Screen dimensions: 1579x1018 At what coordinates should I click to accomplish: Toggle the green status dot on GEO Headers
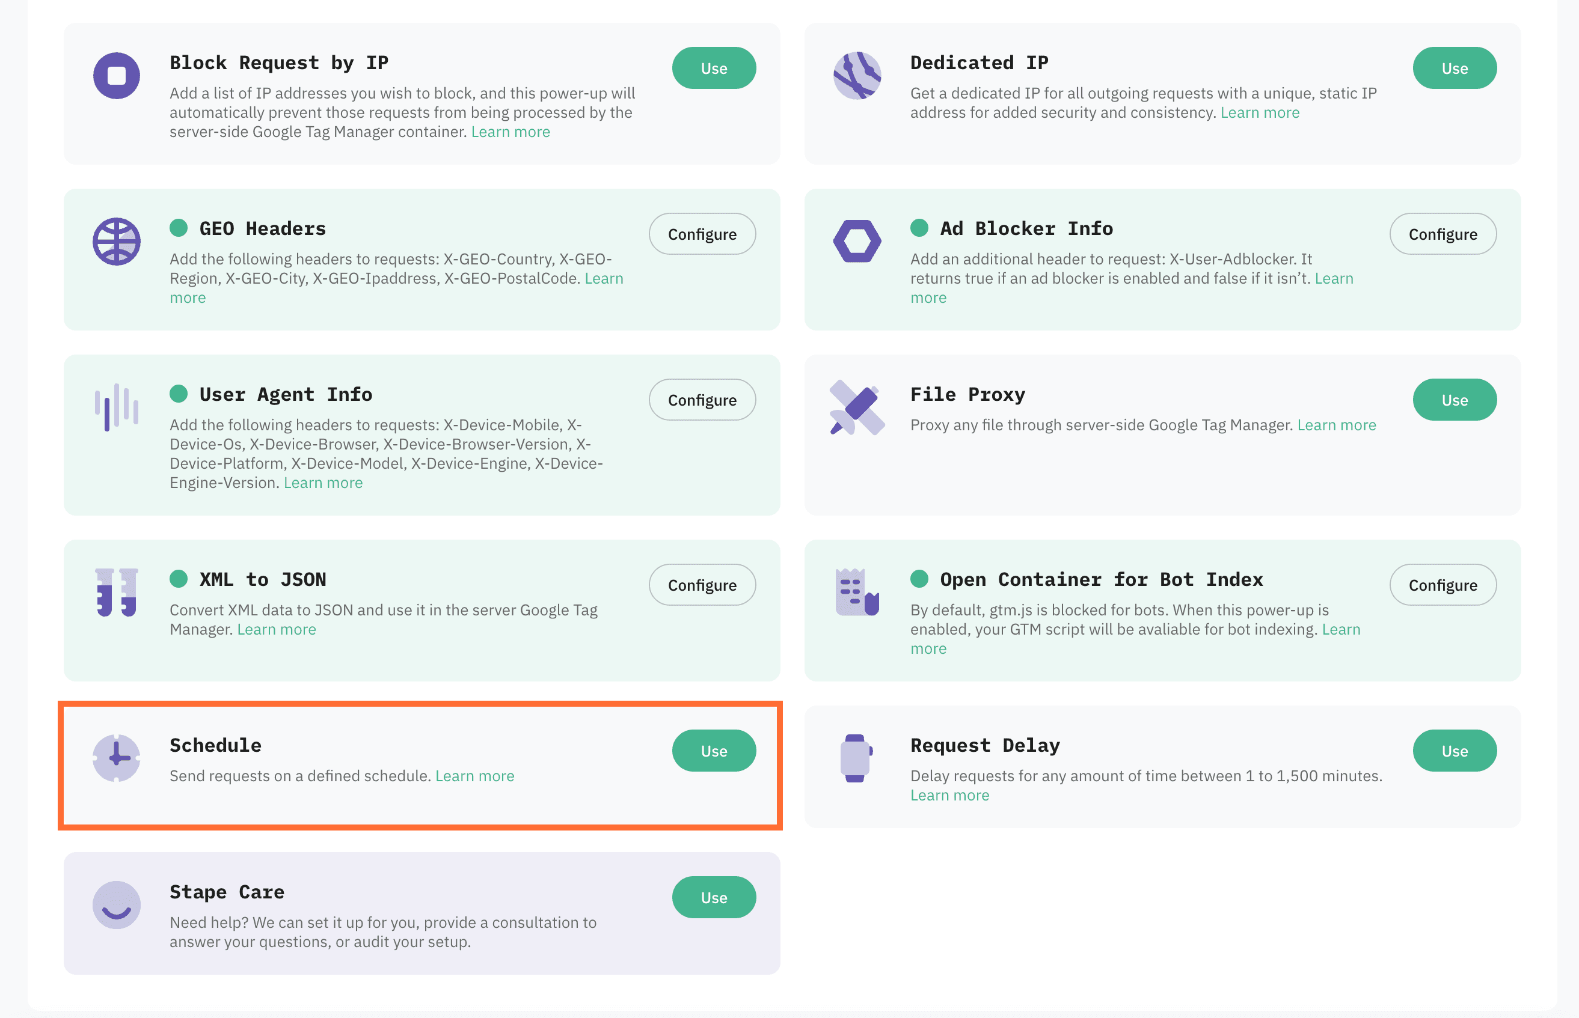pos(178,227)
